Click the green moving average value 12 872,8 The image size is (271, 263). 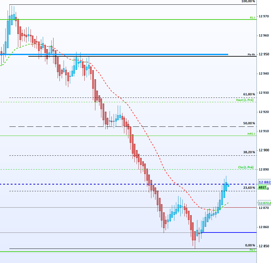(265, 203)
